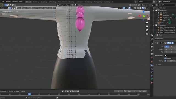Toggle Mirror Flip X button

click(x=167, y=52)
